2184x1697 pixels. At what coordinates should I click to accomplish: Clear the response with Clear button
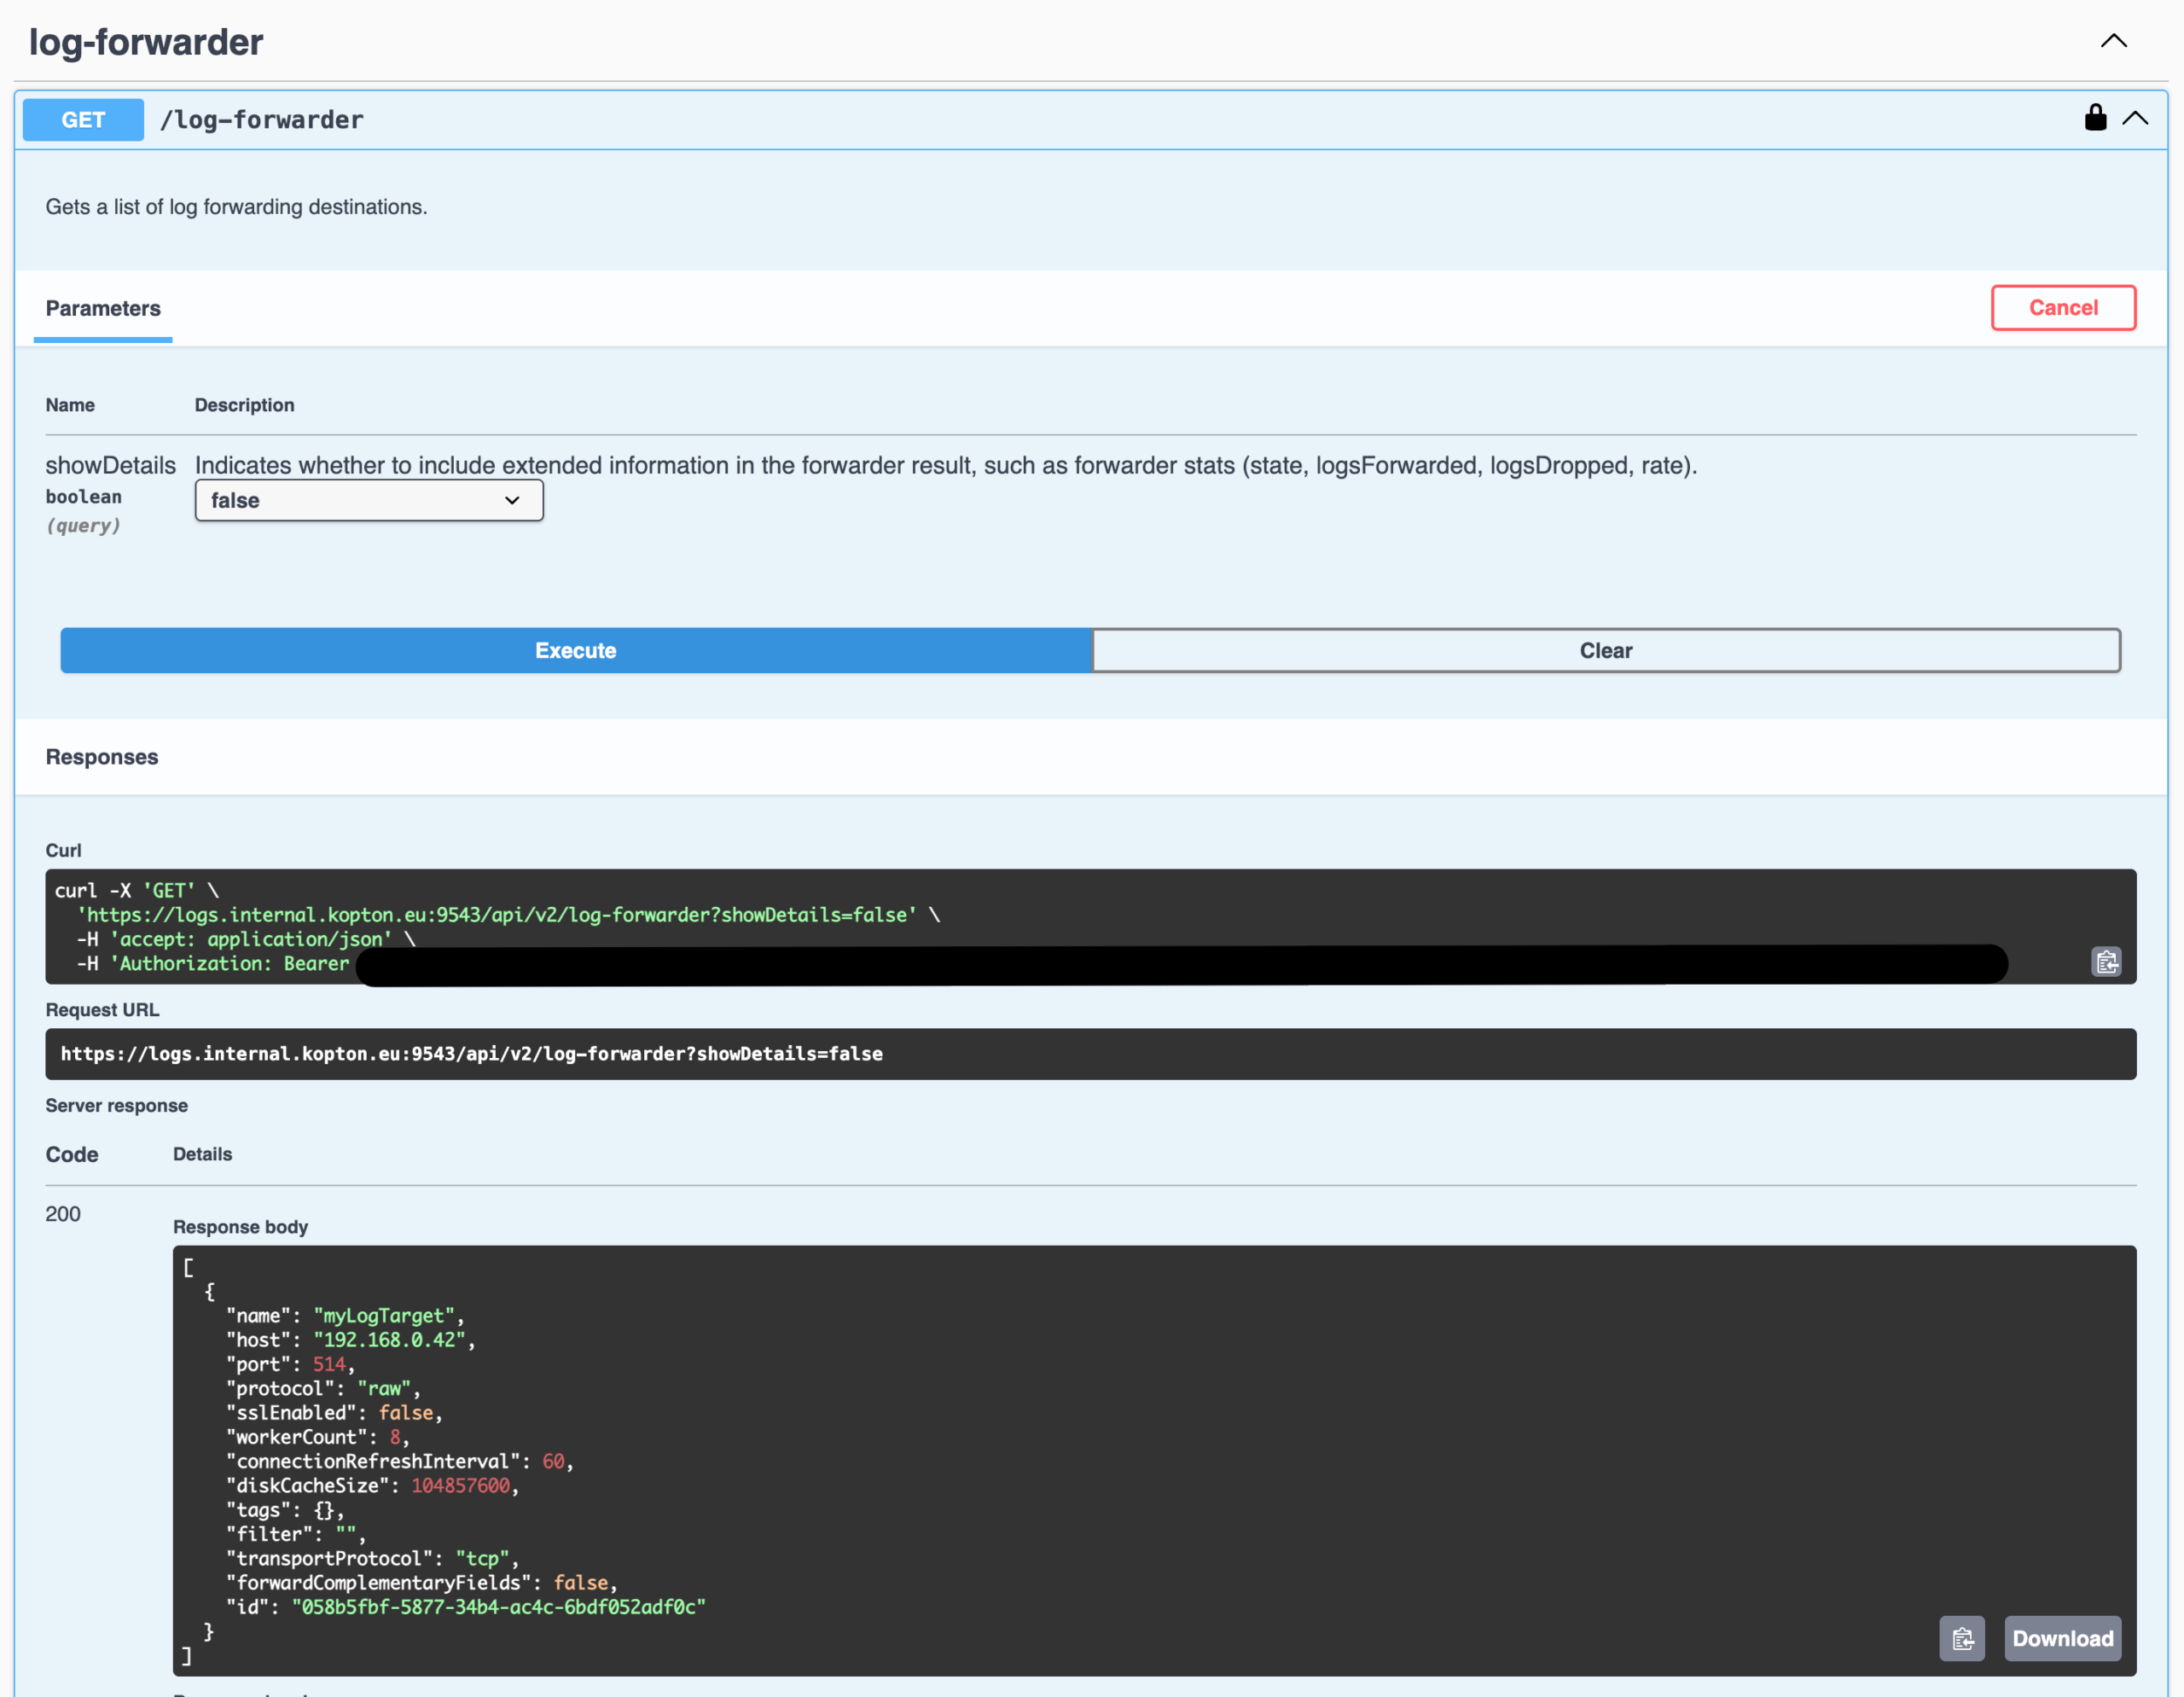coord(1605,650)
